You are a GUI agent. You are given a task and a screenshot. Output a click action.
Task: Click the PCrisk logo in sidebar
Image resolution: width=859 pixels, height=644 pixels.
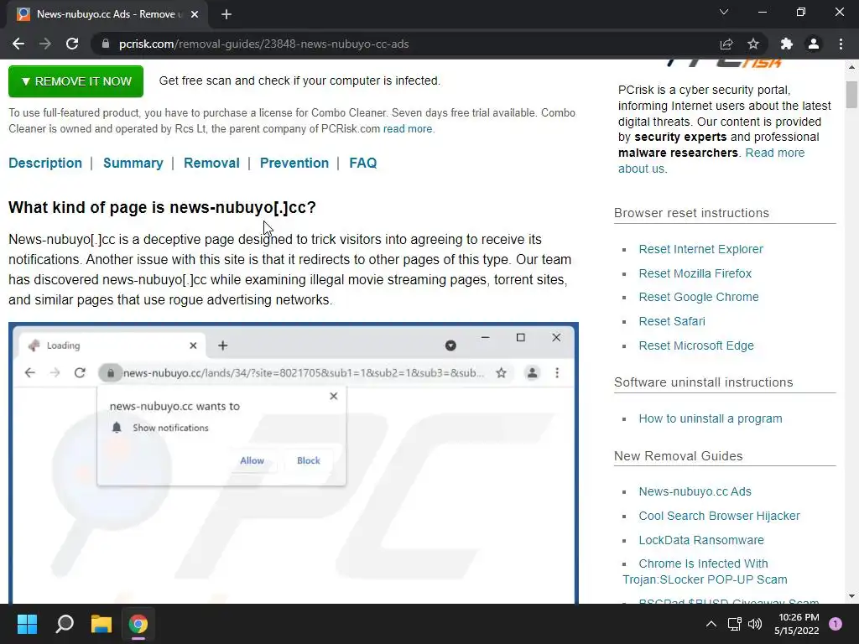pos(724,64)
